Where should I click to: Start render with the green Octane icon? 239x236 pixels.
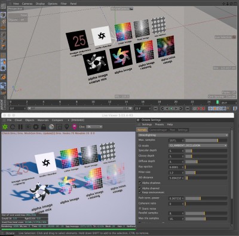pos(5,127)
